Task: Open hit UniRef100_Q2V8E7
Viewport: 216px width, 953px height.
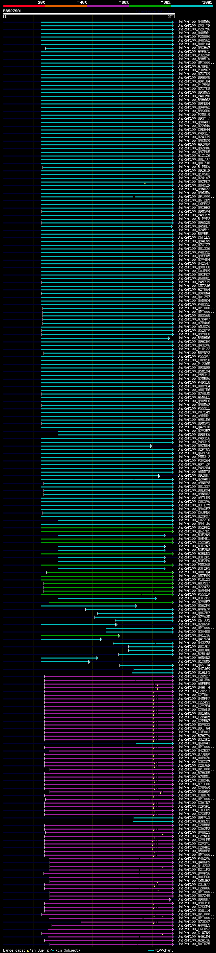Action: pos(193,602)
